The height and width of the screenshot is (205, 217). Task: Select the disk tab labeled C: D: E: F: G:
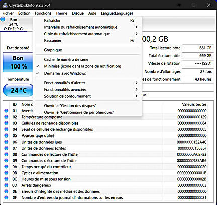(14, 24)
